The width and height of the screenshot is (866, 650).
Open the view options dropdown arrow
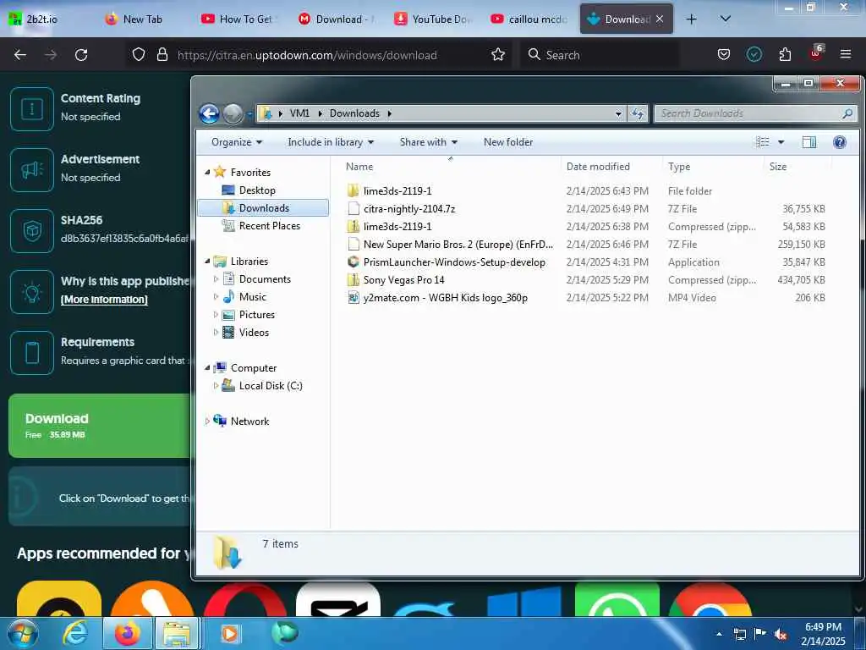[781, 142]
